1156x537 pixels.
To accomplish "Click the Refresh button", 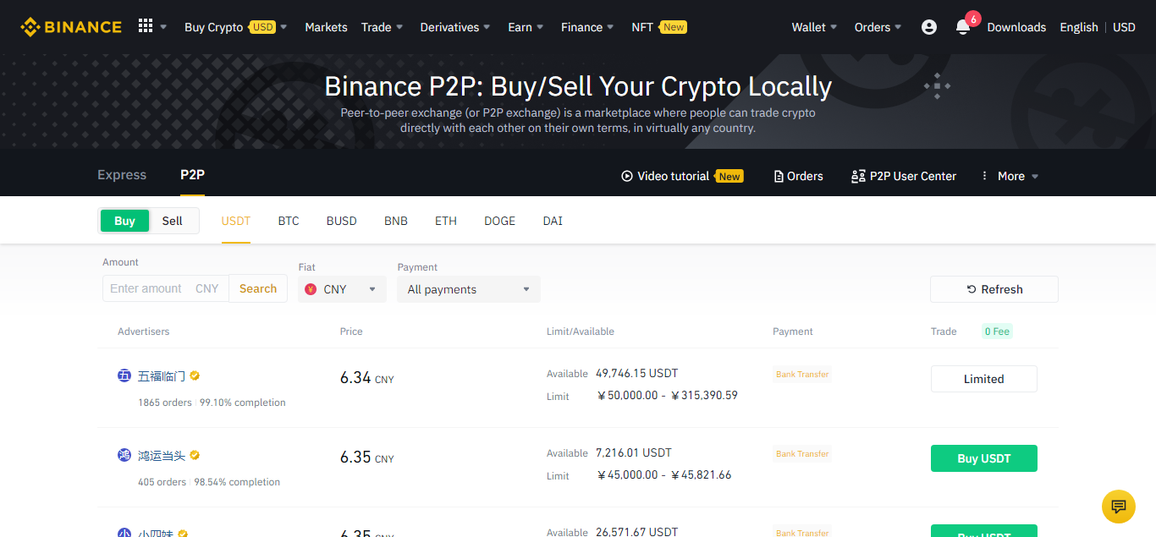I will tap(994, 289).
